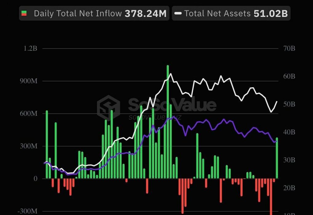This screenshot has height=215, width=313.
Task: Click the 600M left axis label
Action: (29, 113)
